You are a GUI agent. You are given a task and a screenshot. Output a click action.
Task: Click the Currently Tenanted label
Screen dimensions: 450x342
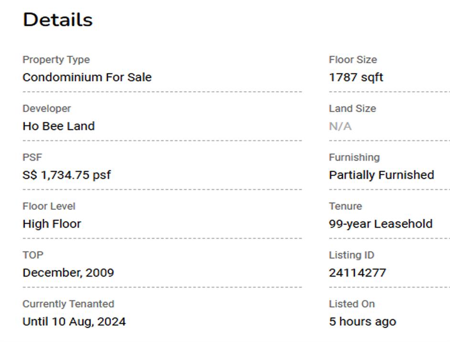(68, 304)
